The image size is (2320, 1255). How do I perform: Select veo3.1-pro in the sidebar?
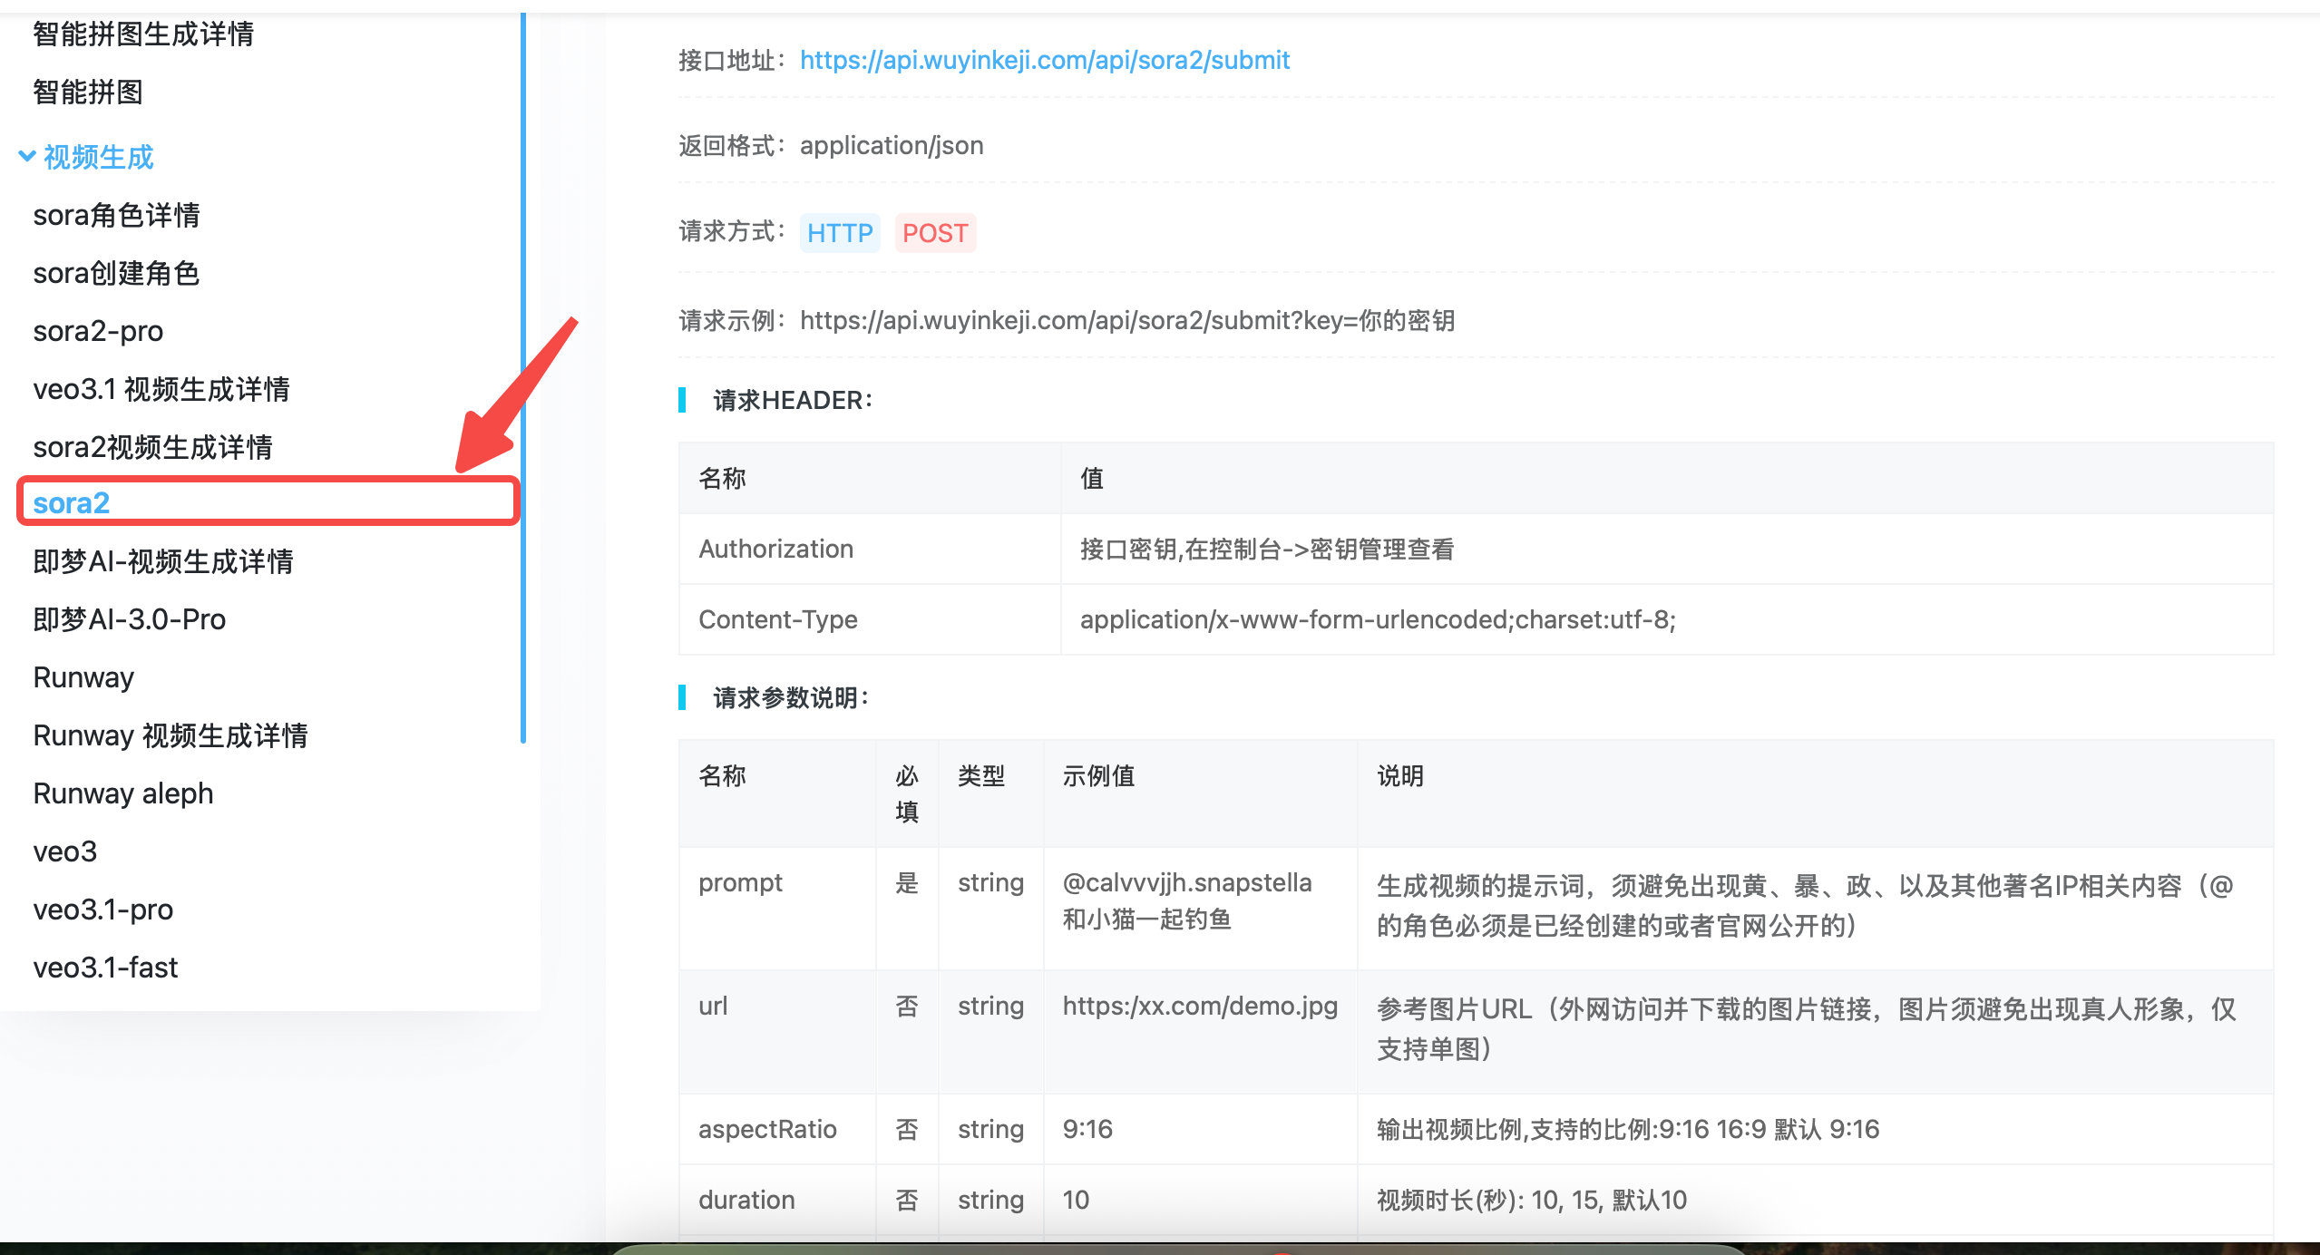[102, 909]
